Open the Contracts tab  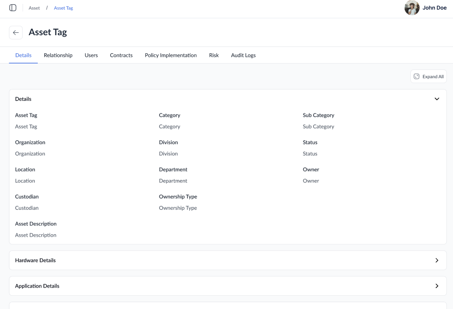coord(121,55)
